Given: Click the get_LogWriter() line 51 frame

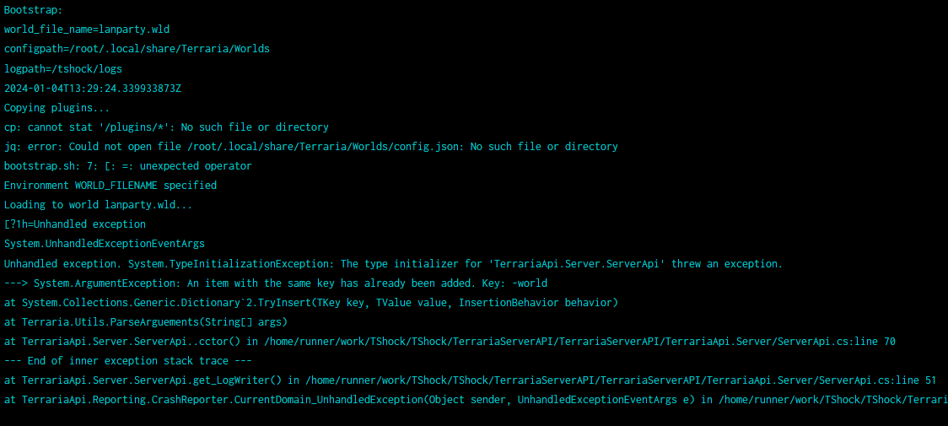Looking at the screenshot, I should pyautogui.click(x=470, y=380).
